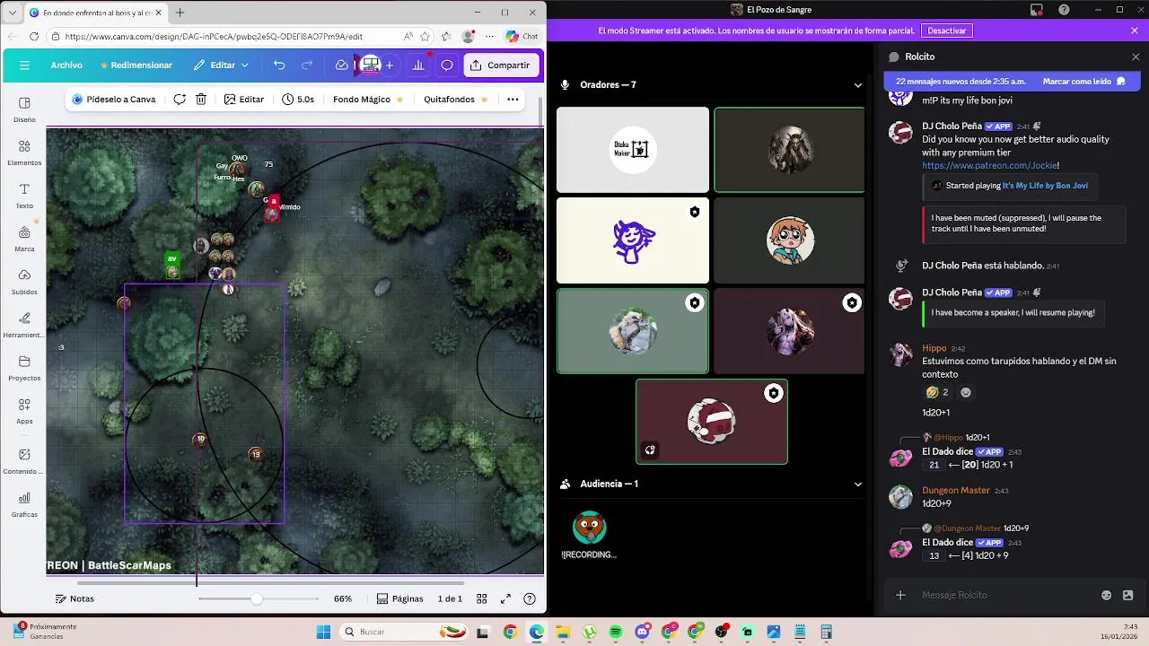Adjust the Canva zoom slider

(257, 598)
